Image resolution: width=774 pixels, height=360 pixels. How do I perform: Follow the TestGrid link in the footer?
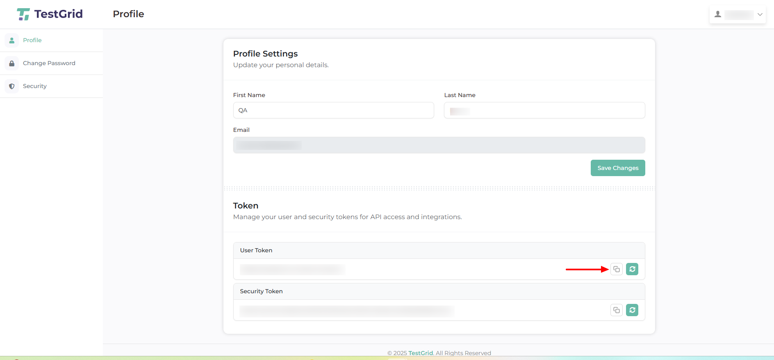click(421, 353)
